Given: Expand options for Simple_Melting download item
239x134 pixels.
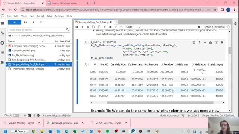Looking at the screenshot, I should [39, 123].
